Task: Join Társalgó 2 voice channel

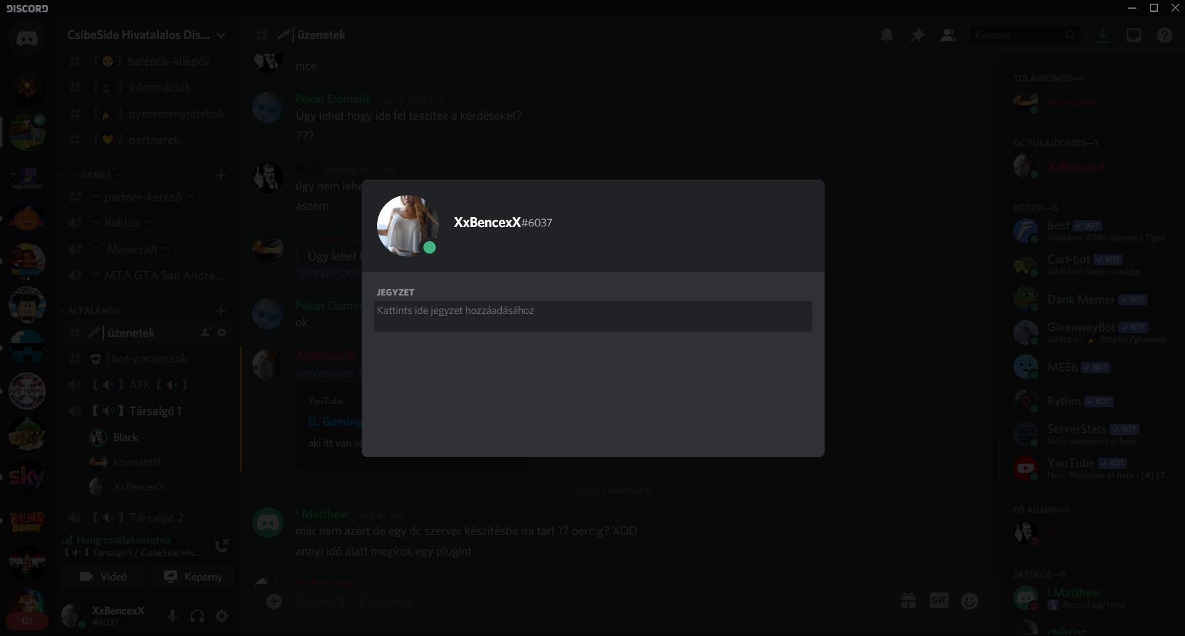Action: pos(147,518)
